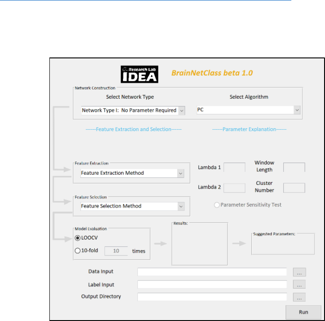325x321 pixels.
Task: Click the Feature Extraction and Selection heading
Action: coord(133,129)
